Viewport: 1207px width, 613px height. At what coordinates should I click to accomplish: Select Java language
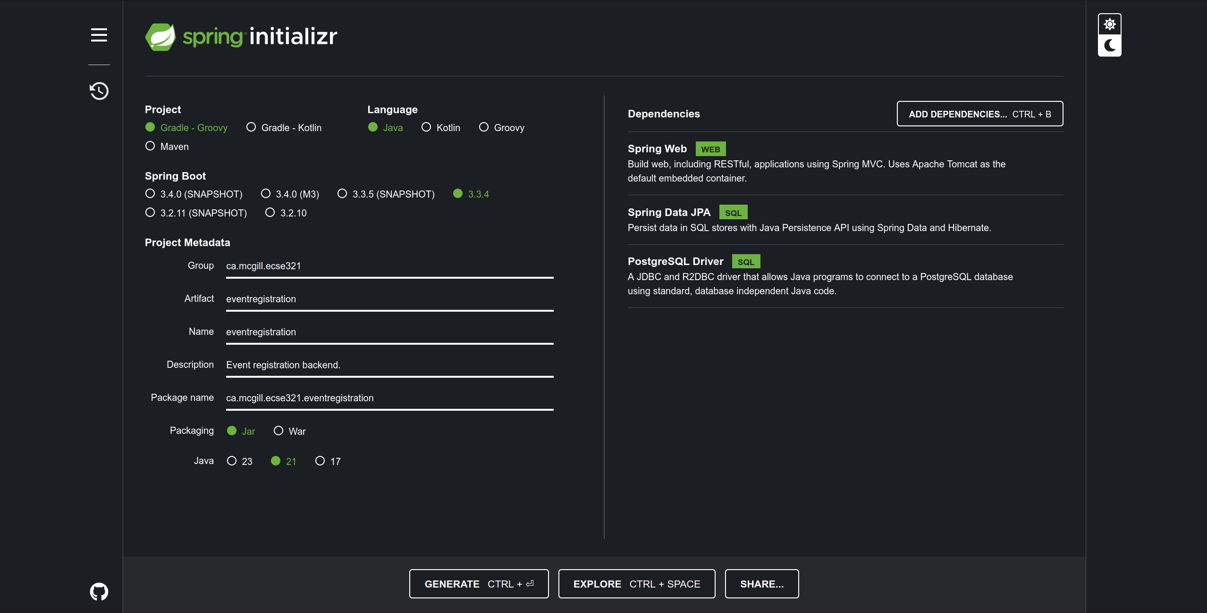pyautogui.click(x=385, y=127)
